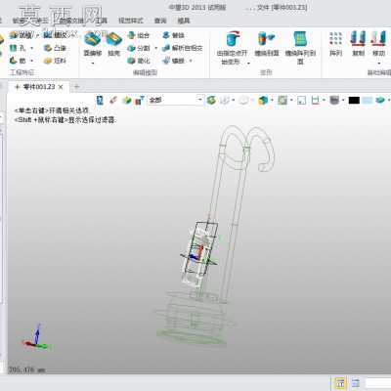Click the yellow layout icon in status bar

coord(340,383)
